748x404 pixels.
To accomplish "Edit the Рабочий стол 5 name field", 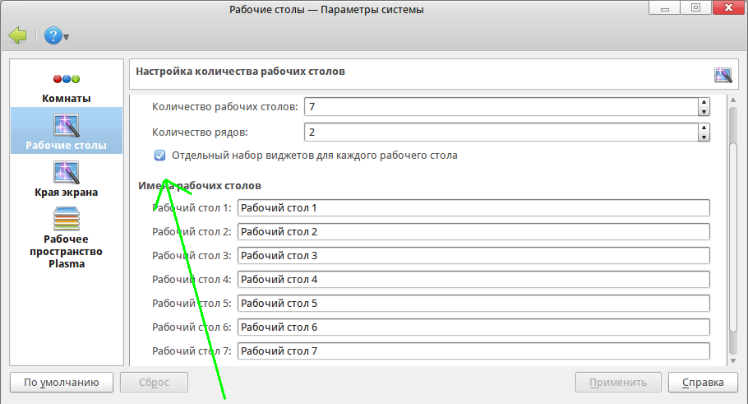I will pyautogui.click(x=473, y=304).
